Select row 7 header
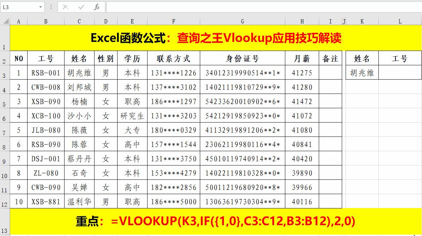 pyautogui.click(x=5, y=130)
